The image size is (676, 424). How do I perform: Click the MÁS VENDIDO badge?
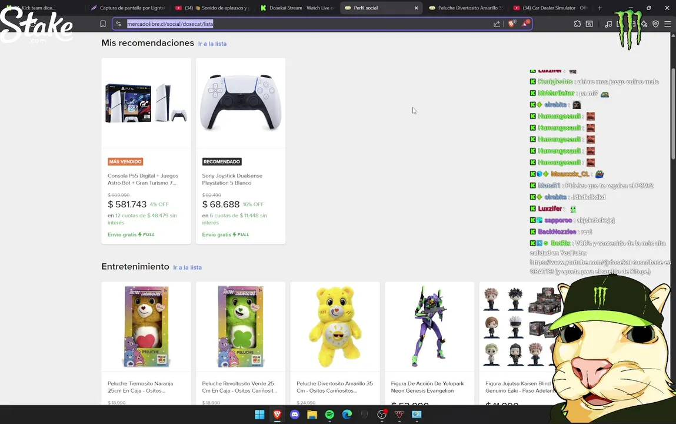[125, 162]
